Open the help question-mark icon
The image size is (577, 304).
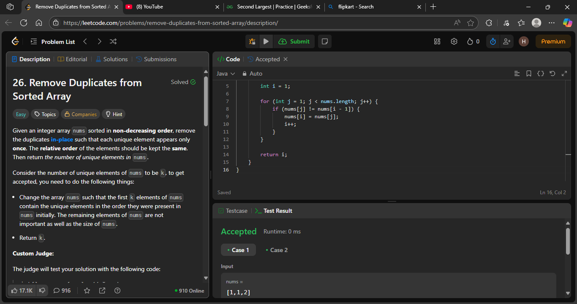(117, 291)
